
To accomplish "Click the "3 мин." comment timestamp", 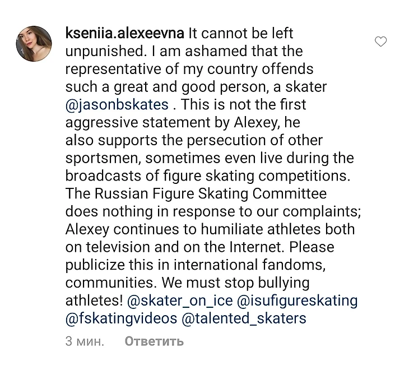I will click(85, 341).
